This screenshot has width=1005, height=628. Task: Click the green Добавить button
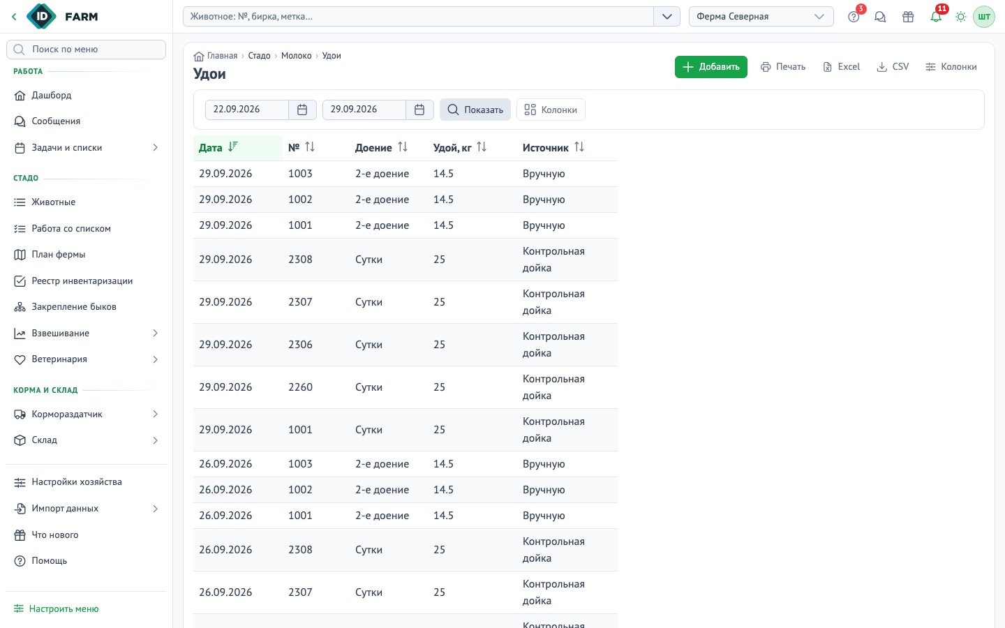(x=710, y=67)
